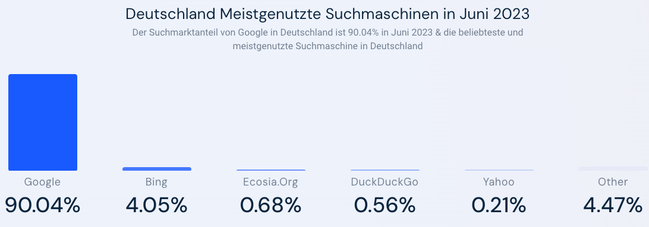Click the Google label
The width and height of the screenshot is (649, 227).
(42, 182)
